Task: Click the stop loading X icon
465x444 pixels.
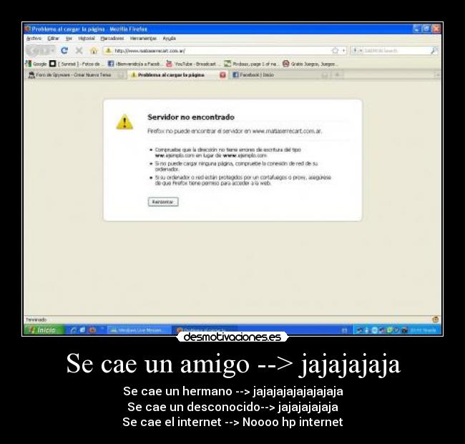Action: point(79,51)
